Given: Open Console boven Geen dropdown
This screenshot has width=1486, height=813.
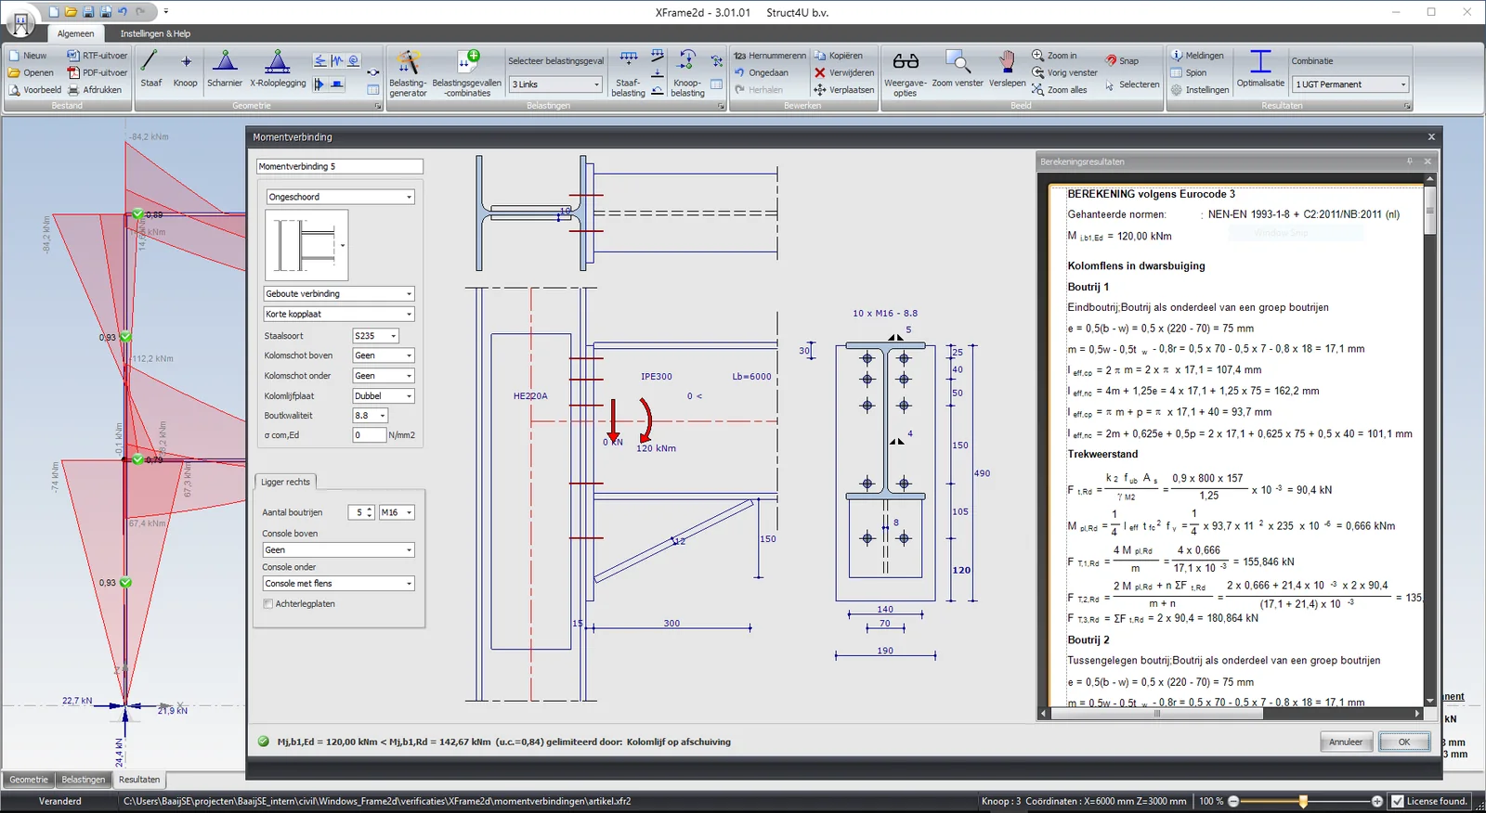Looking at the screenshot, I should pos(338,550).
